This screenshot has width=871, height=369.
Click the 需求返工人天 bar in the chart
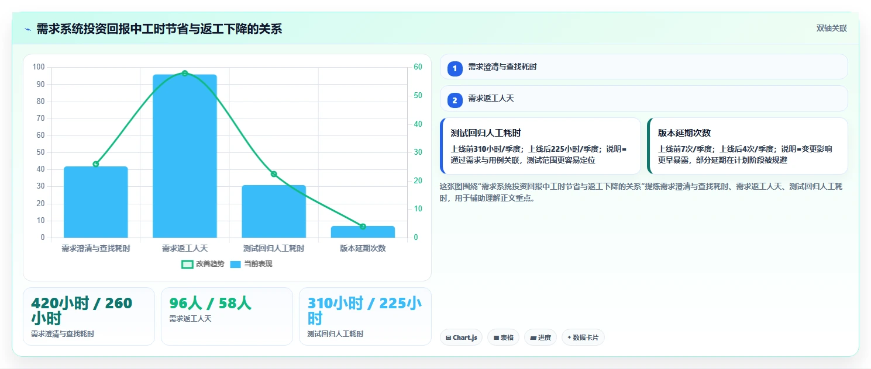point(185,156)
